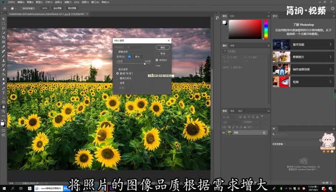Select the Lasso tool
Image resolution: width=336 pixels, height=192 pixels.
click(3, 28)
